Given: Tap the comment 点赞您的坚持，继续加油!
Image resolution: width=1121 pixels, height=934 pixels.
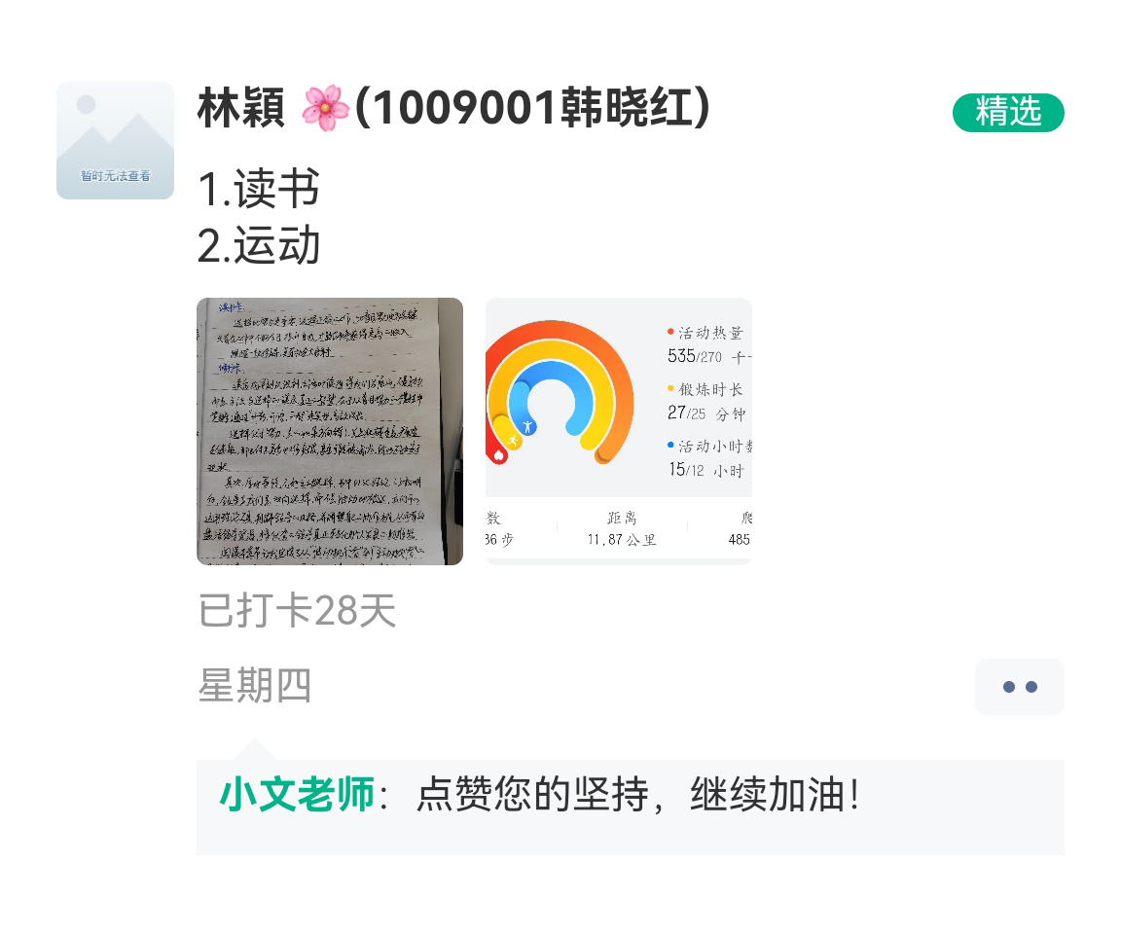Looking at the screenshot, I should [637, 794].
